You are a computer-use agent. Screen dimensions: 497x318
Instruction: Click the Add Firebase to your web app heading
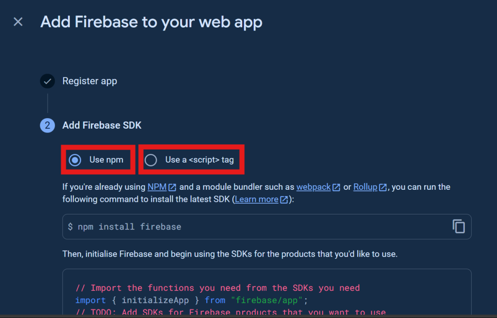tap(151, 22)
